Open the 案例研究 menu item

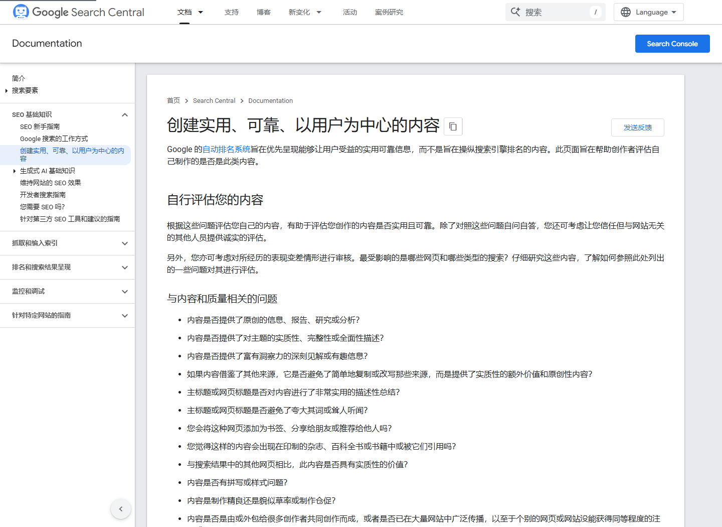[x=389, y=12]
